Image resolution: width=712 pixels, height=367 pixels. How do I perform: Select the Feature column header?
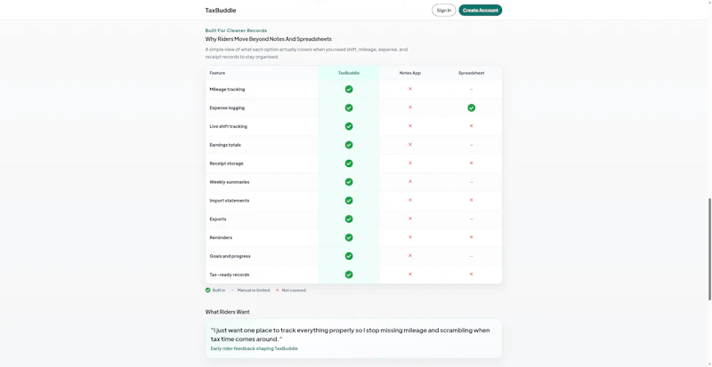217,73
